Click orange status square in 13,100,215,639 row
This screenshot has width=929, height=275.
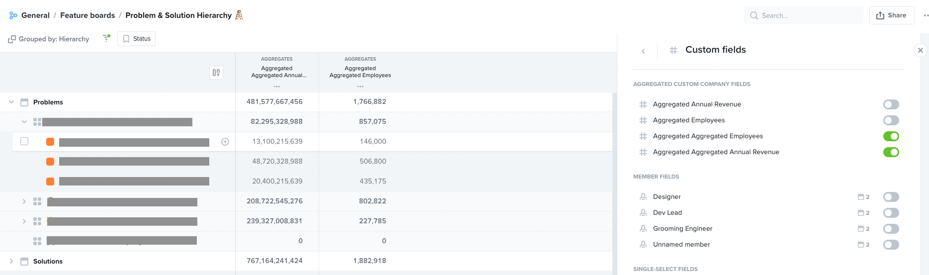(50, 142)
